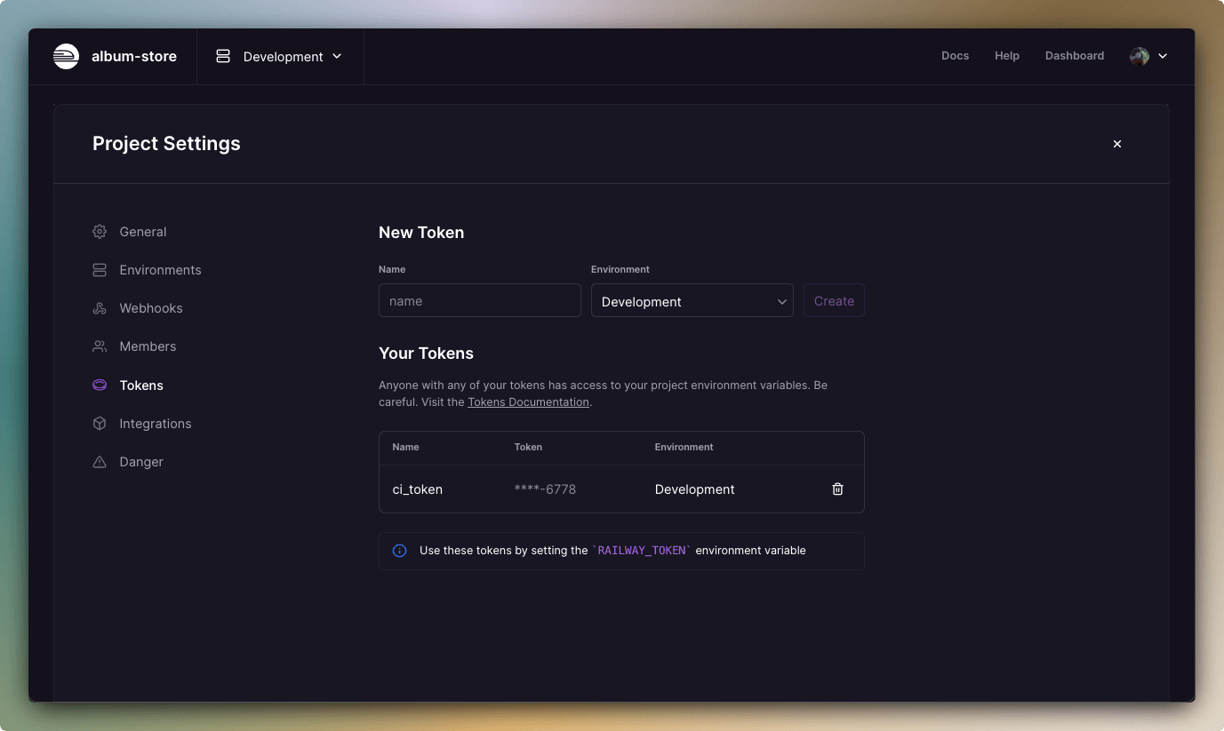1224x731 pixels.
Task: Close the Project Settings dialog
Action: pos(1116,143)
